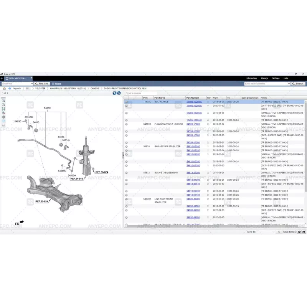Screen dimensions: 307x307
Task: Click the Find VIN button
Action: 42,83
